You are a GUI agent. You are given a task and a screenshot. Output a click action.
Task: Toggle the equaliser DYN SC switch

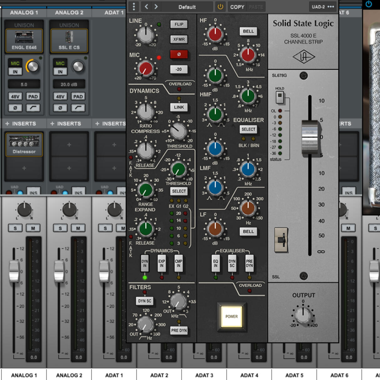(x=232, y=263)
